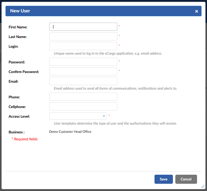Click the Email input field

point(83,81)
